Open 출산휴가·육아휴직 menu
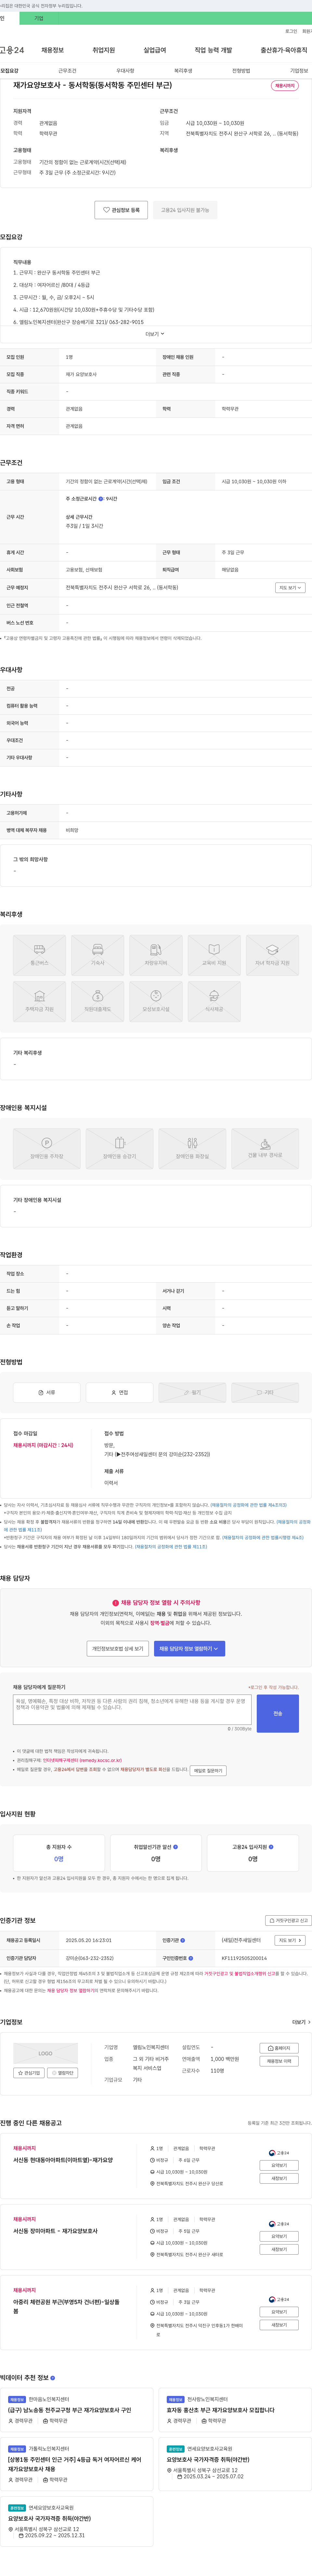Image resolution: width=312 pixels, height=2576 pixels. pyautogui.click(x=284, y=50)
